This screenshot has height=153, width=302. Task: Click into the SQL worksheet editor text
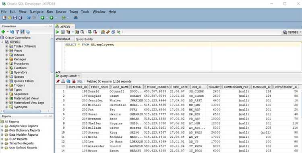point(90,45)
